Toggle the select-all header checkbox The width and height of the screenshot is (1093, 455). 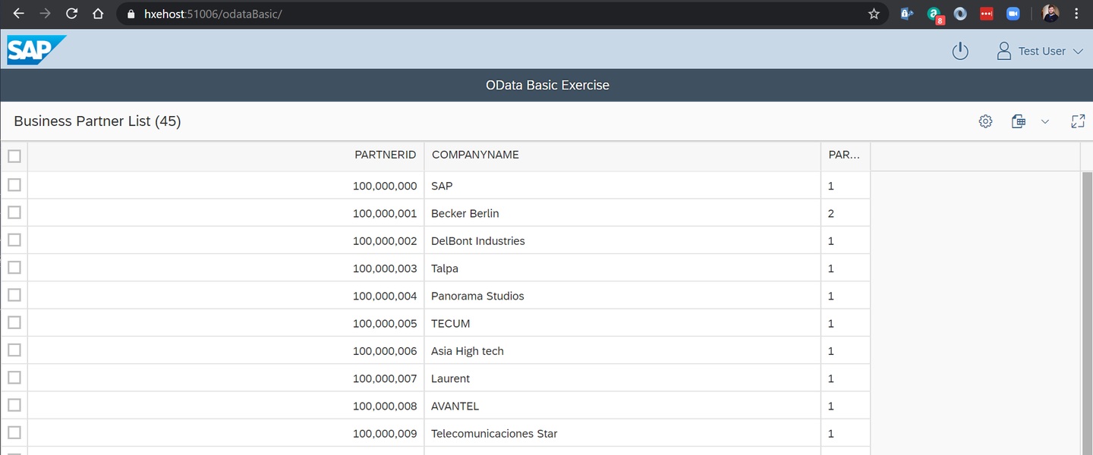pos(14,156)
